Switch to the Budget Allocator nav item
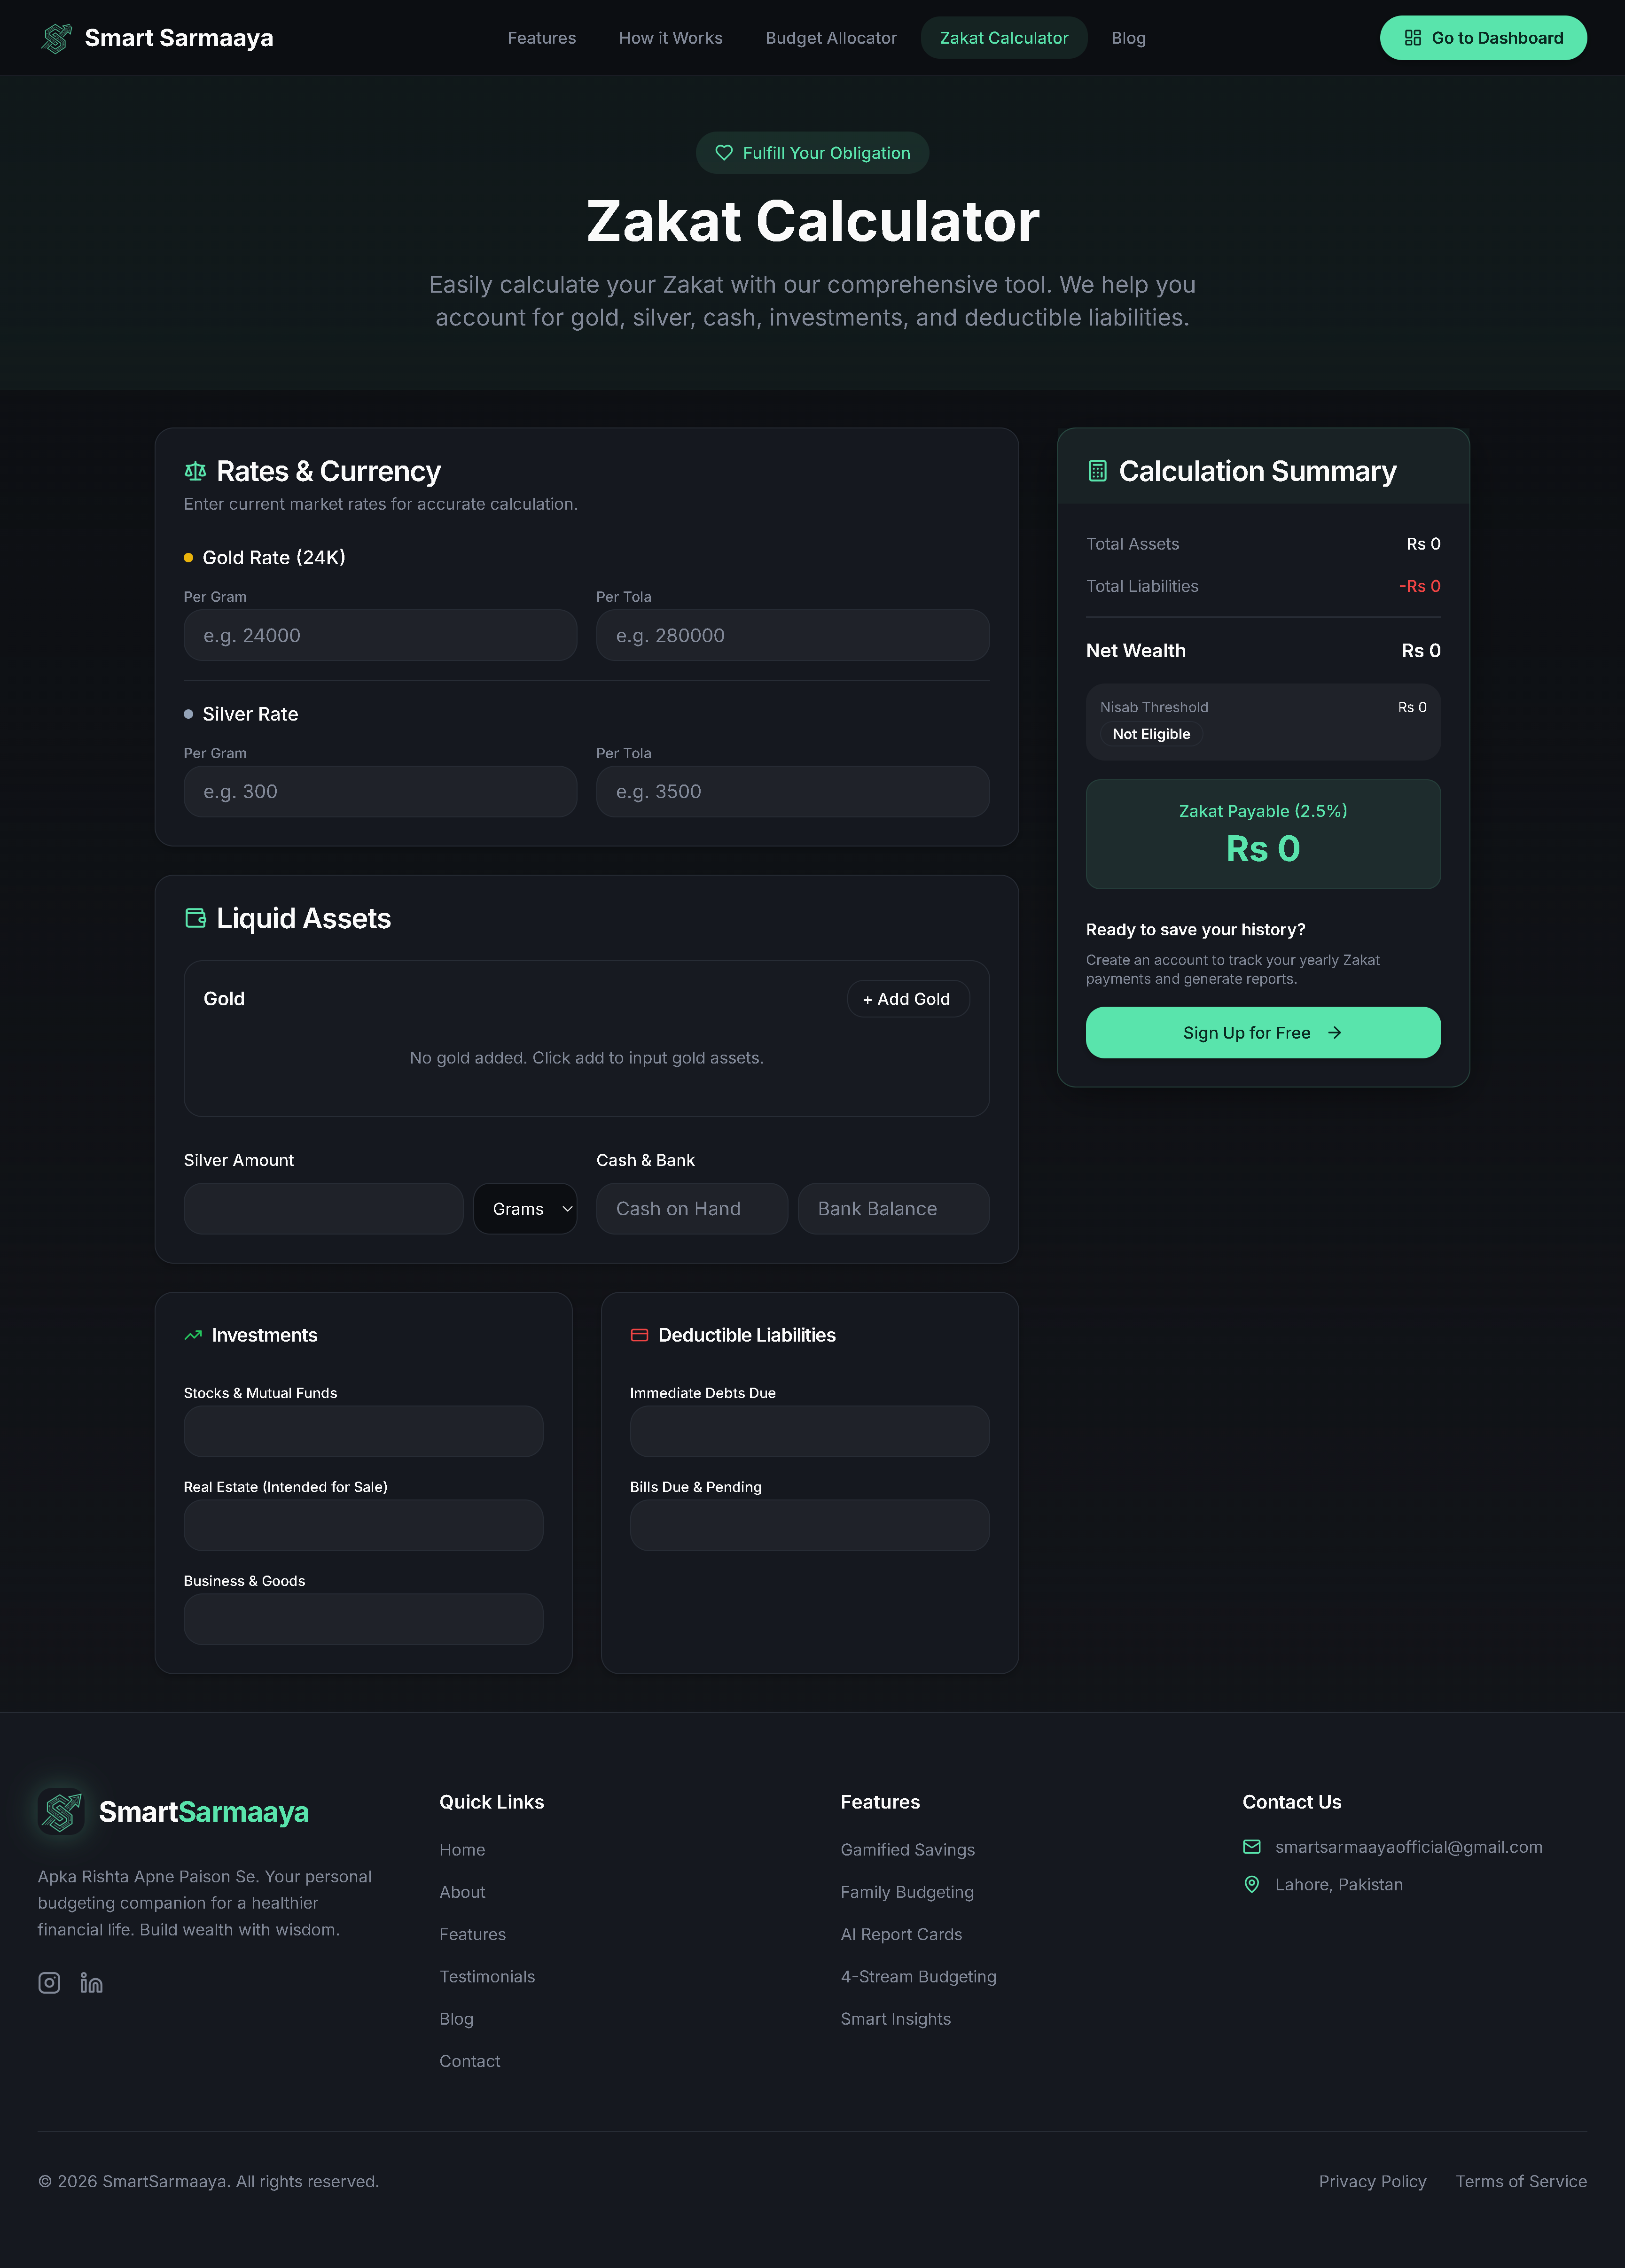Viewport: 1625px width, 2268px height. tap(830, 38)
